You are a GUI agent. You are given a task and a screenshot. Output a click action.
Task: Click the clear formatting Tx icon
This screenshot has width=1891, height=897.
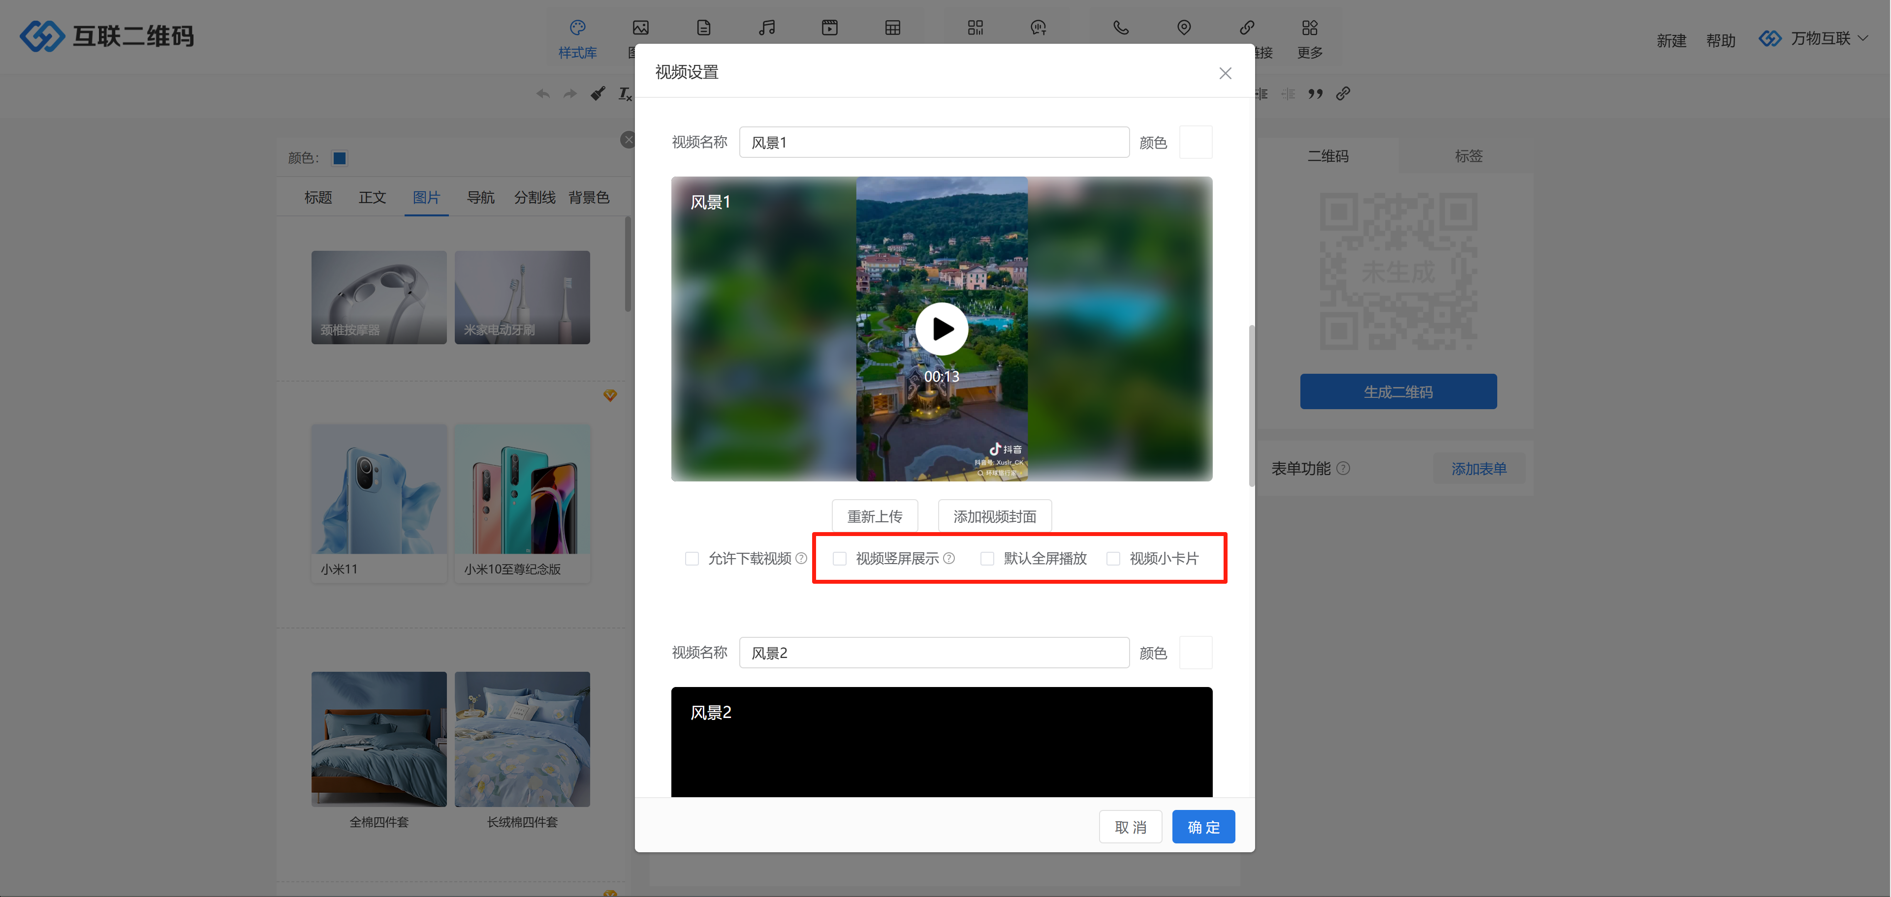click(625, 94)
